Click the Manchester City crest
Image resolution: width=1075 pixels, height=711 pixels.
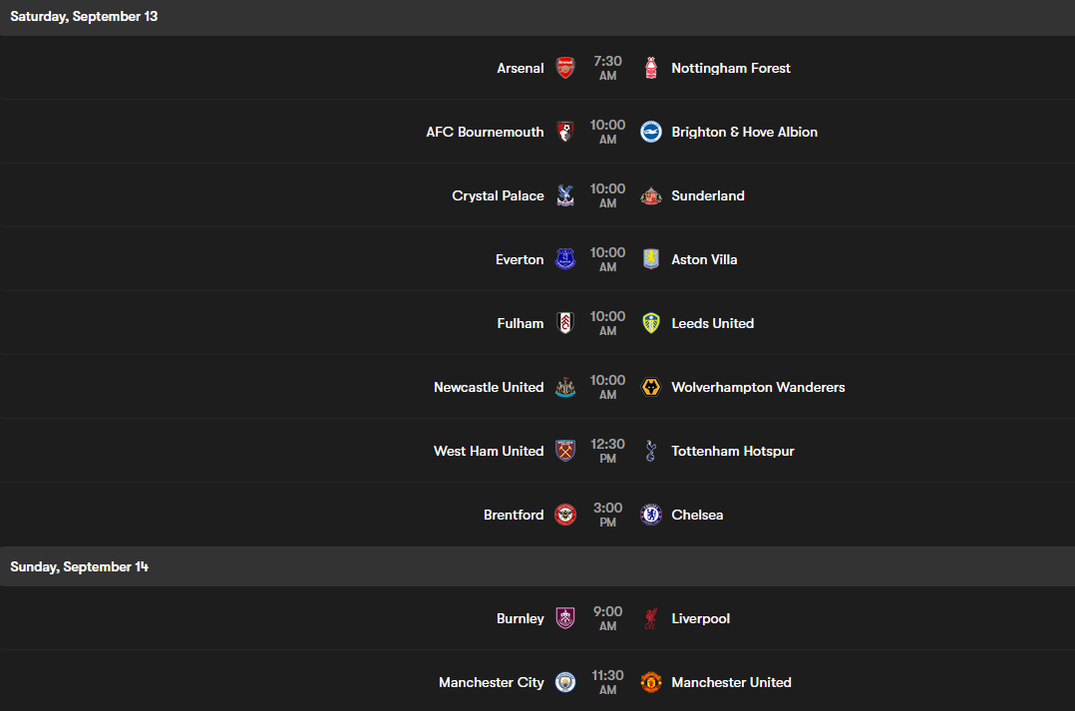[x=564, y=682]
